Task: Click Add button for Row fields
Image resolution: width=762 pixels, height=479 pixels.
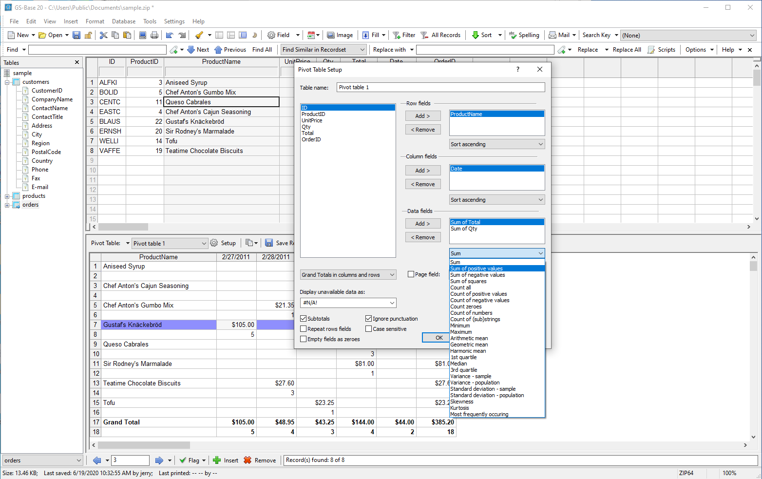Action: (x=423, y=116)
